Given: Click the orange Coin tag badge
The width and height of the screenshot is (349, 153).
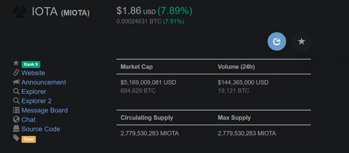Looking at the screenshot, I should 29,139.
